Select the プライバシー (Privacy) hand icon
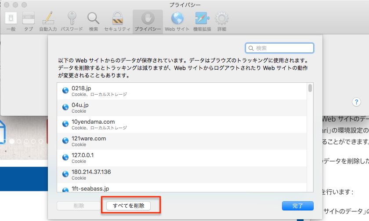Image resolution: width=369 pixels, height=221 pixels. tap(148, 19)
